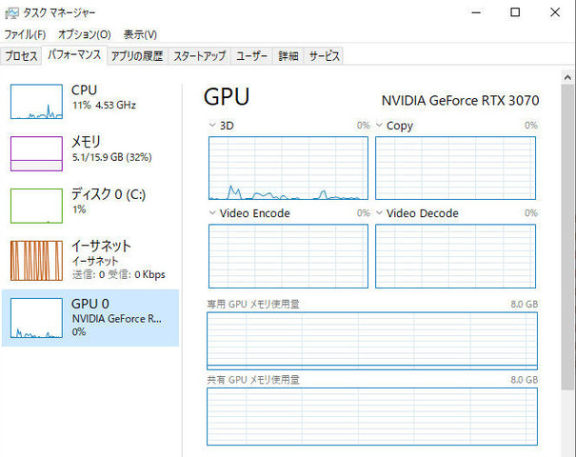The image size is (576, 457).
Task: Click the vertical scrollbar thumb
Action: pos(567,237)
